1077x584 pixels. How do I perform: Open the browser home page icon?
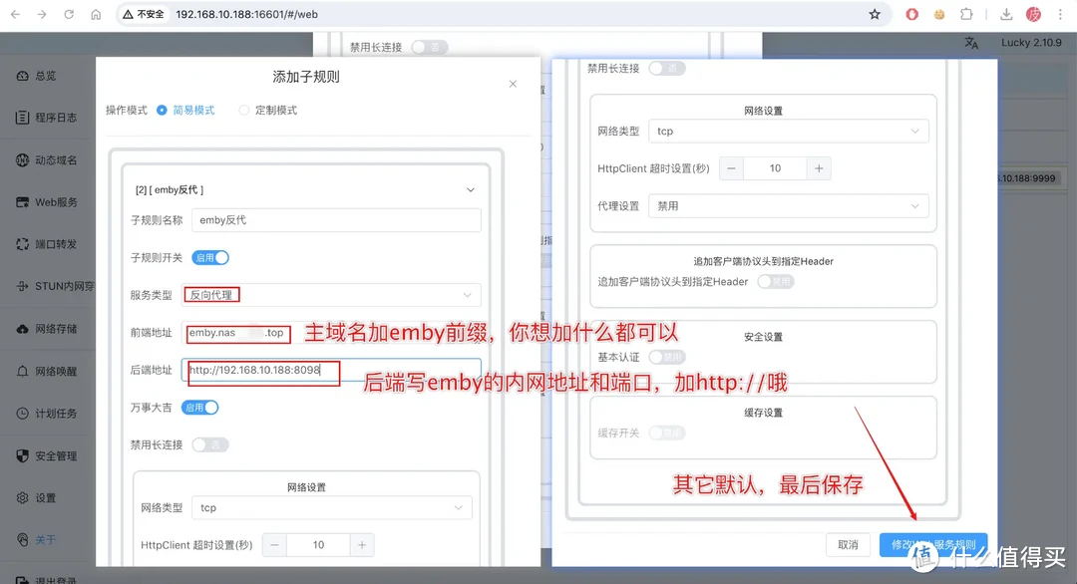[96, 14]
